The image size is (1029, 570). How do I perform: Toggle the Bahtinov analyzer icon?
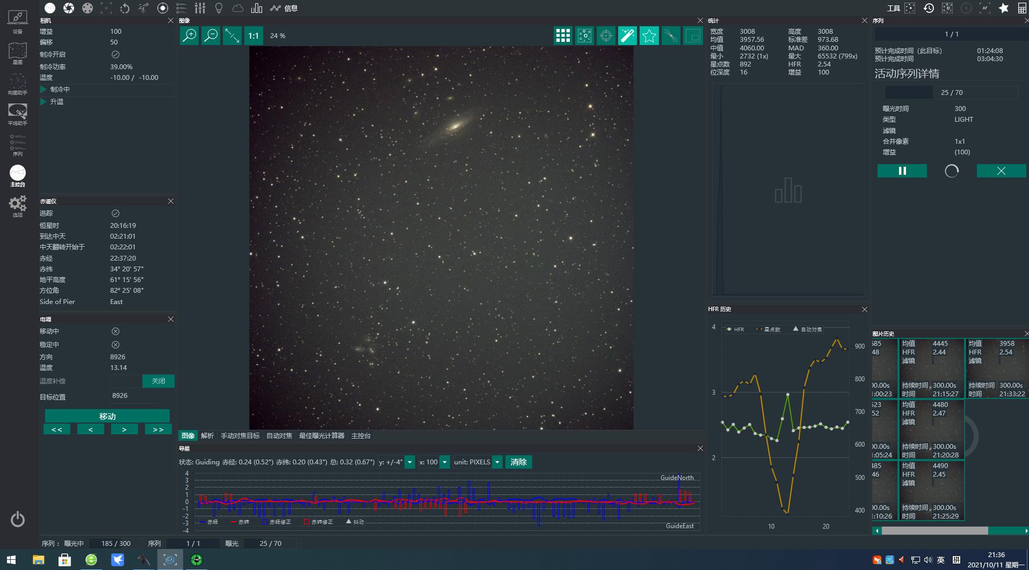(x=670, y=36)
